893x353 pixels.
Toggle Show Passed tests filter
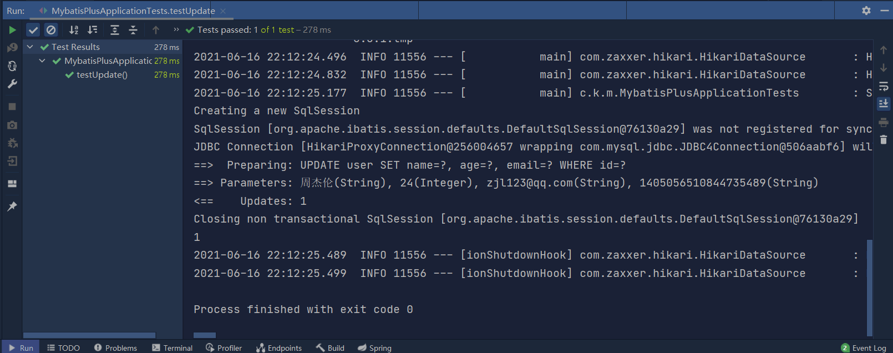(x=33, y=29)
